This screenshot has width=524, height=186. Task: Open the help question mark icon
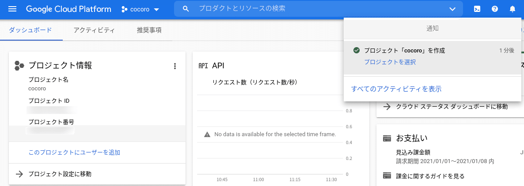click(495, 9)
